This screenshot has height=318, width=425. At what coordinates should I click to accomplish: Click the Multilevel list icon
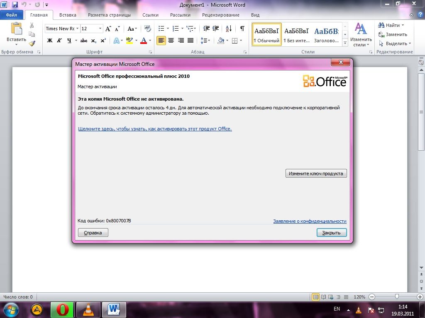click(x=190, y=29)
